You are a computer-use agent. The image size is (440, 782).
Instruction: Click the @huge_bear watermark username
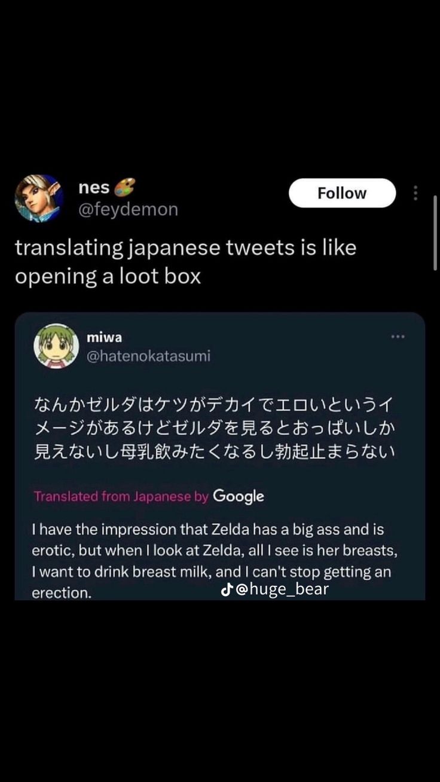(282, 590)
